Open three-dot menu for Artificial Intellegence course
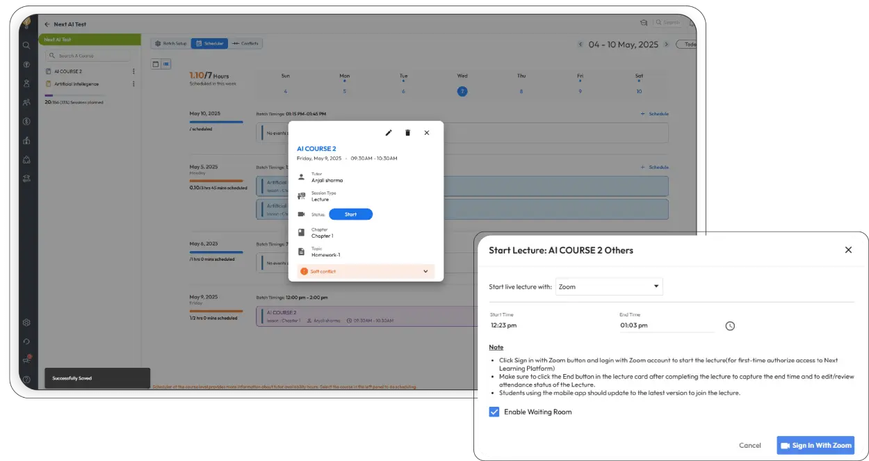Viewport: 869px width, 461px height. [x=133, y=84]
